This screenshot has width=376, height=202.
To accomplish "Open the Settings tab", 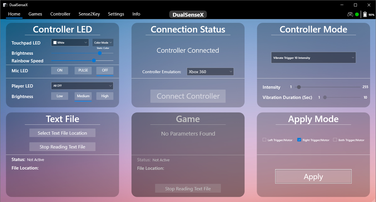I will point(116,14).
